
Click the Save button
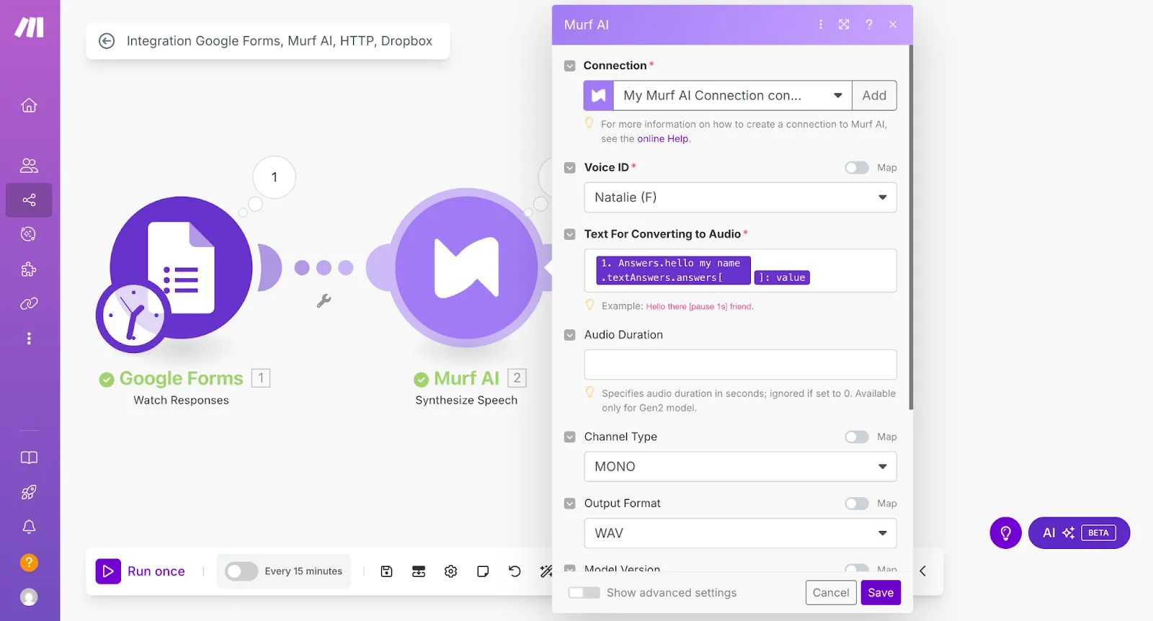click(881, 593)
